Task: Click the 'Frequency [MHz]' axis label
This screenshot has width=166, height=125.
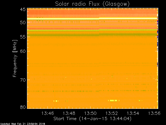Action: [x=15, y=58]
